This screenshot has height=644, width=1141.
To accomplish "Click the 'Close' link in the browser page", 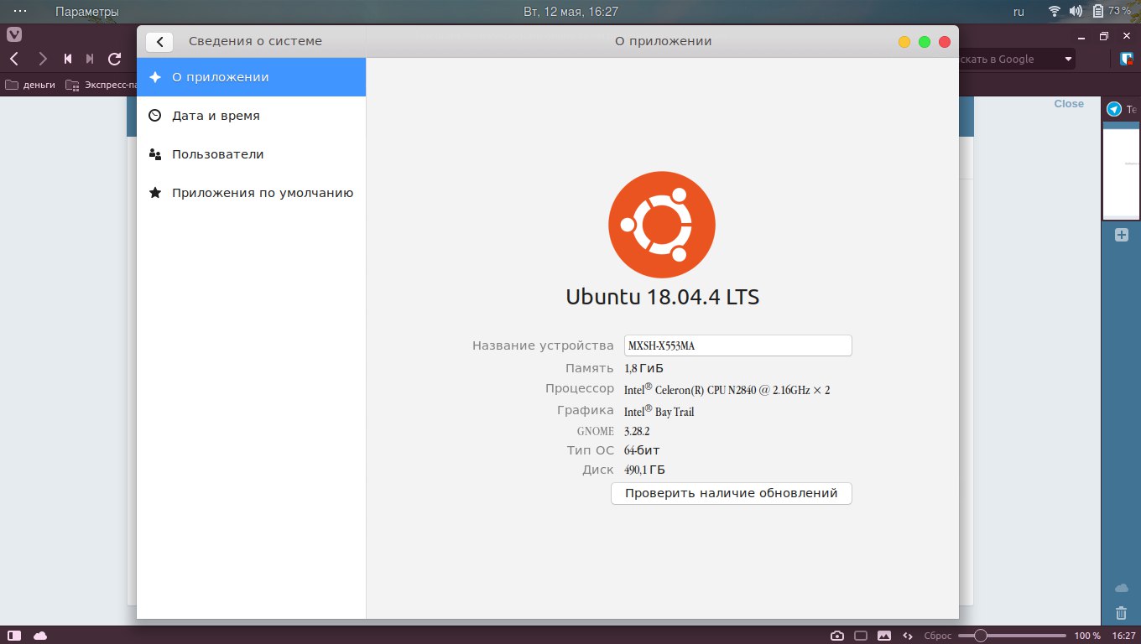I will (x=1069, y=104).
